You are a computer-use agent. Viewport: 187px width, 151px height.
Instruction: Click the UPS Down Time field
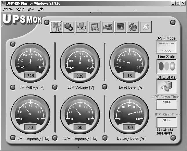pyautogui.click(x=166, y=104)
